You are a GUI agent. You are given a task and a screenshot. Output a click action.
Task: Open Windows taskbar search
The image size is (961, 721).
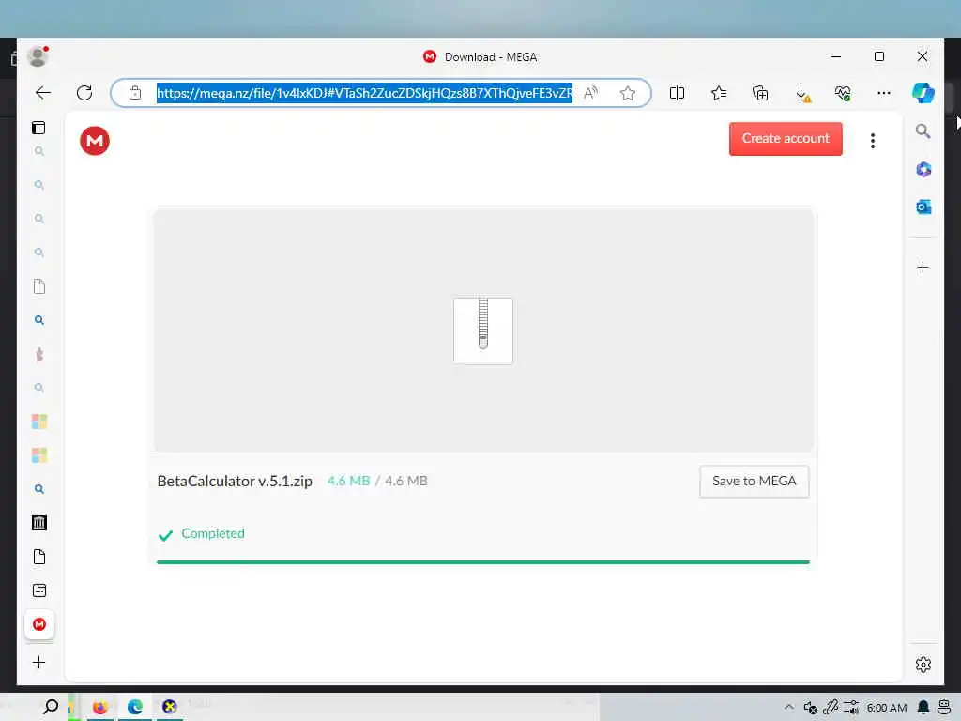(x=51, y=707)
